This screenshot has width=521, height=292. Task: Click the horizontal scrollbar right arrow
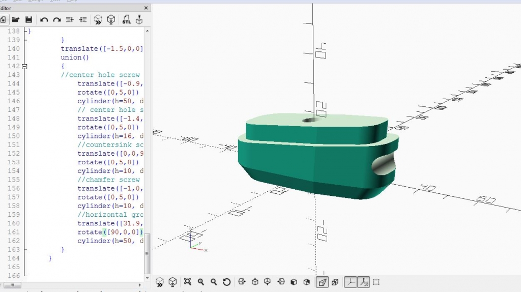(x=140, y=285)
